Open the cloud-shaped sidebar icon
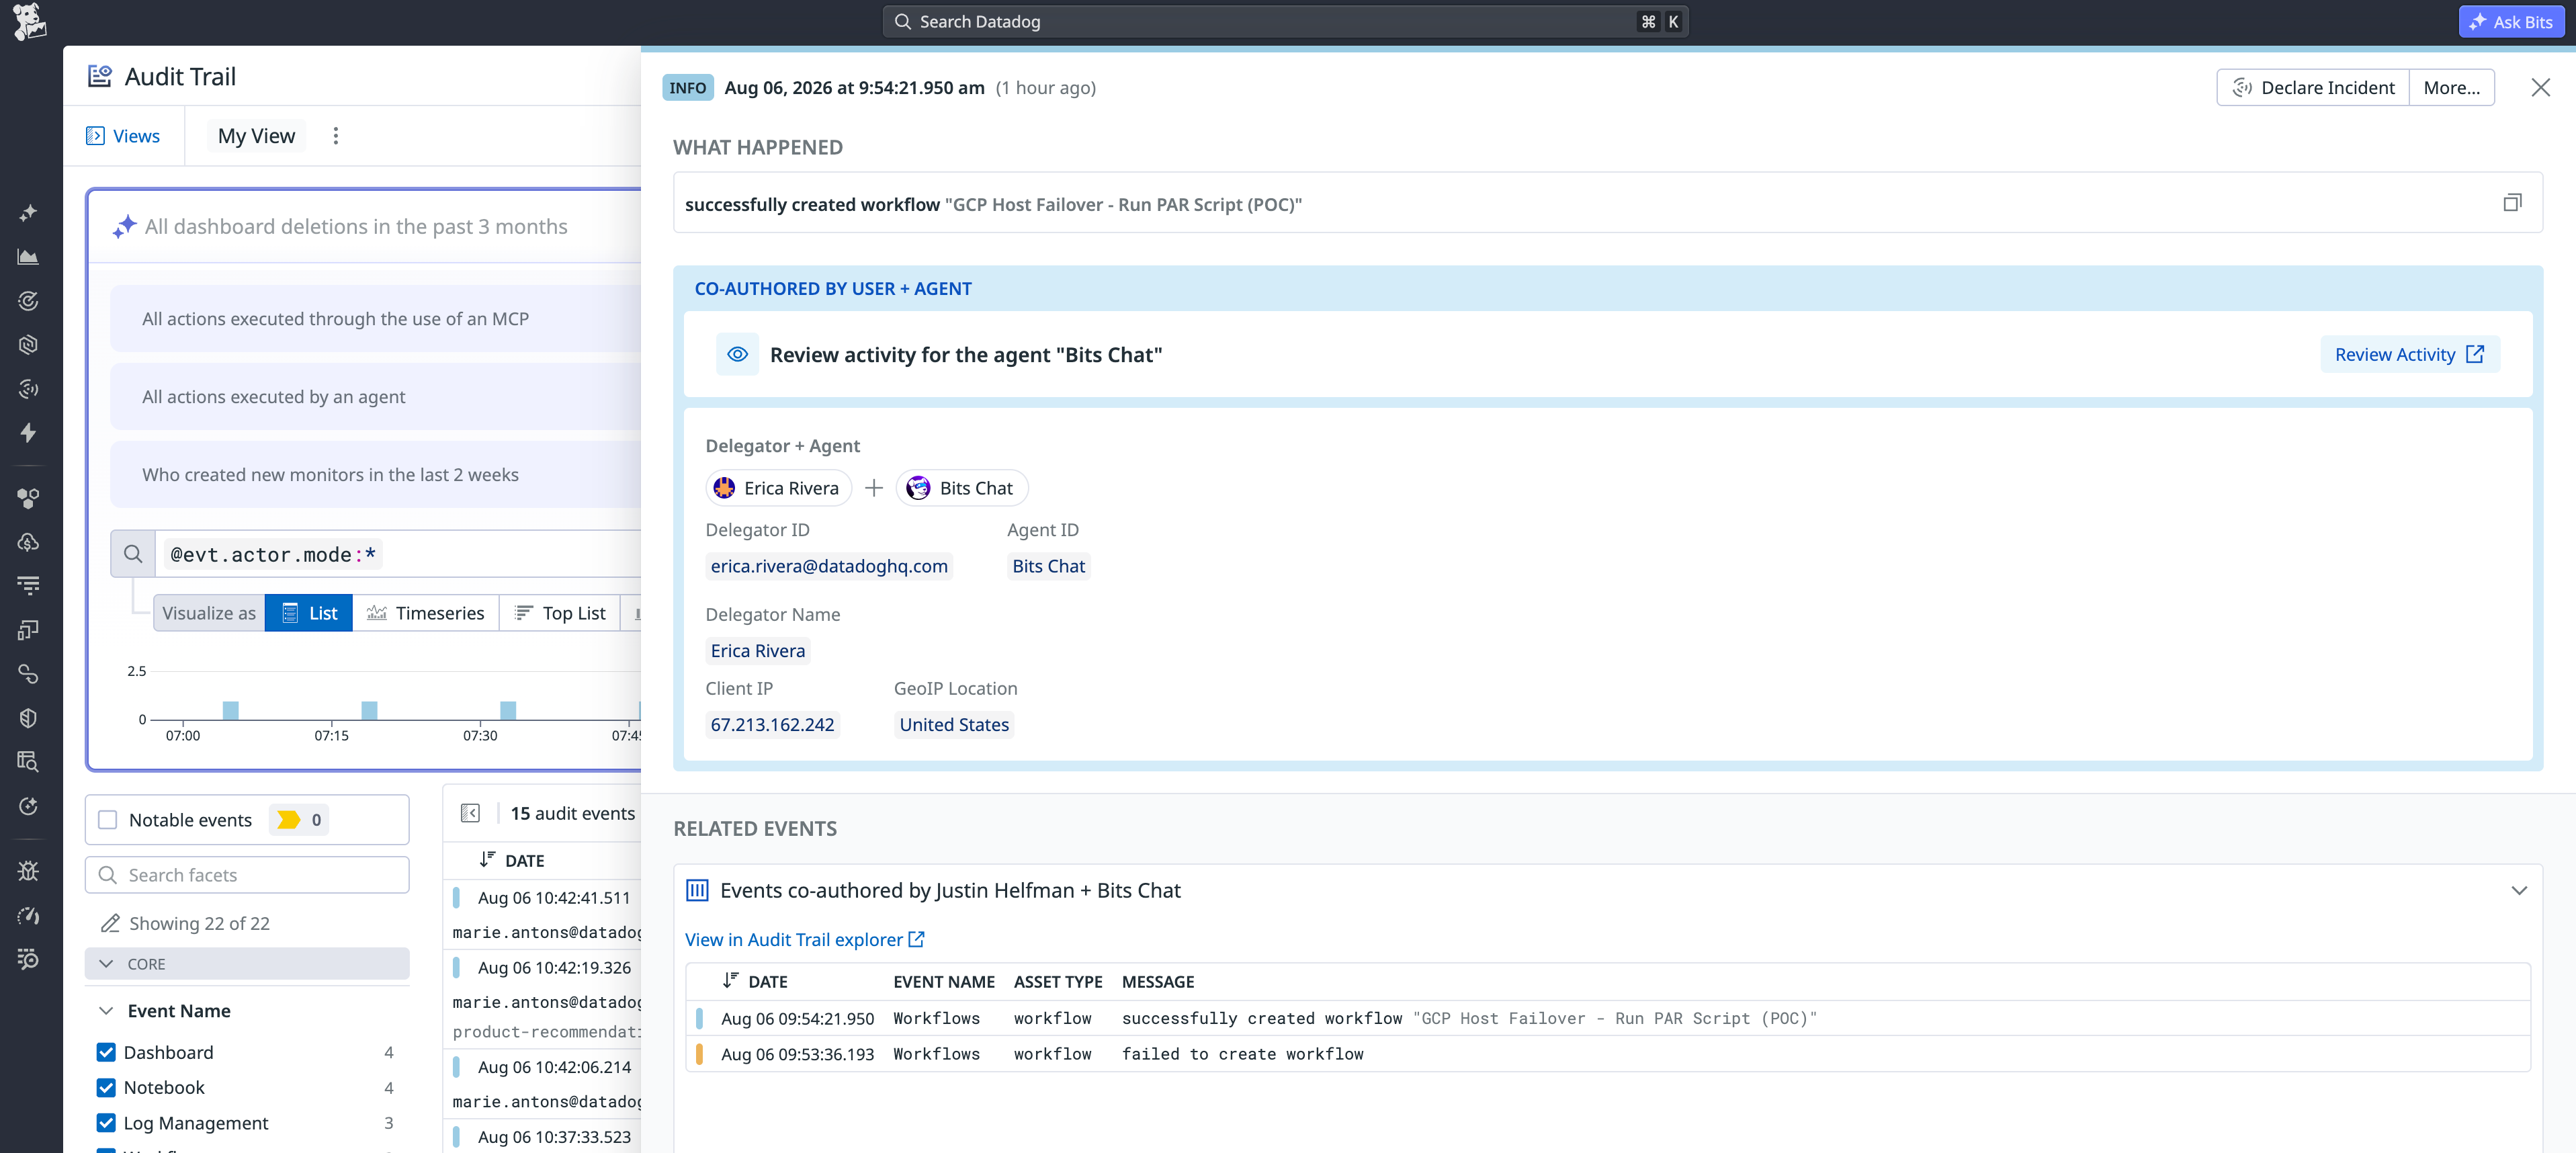 point(28,542)
